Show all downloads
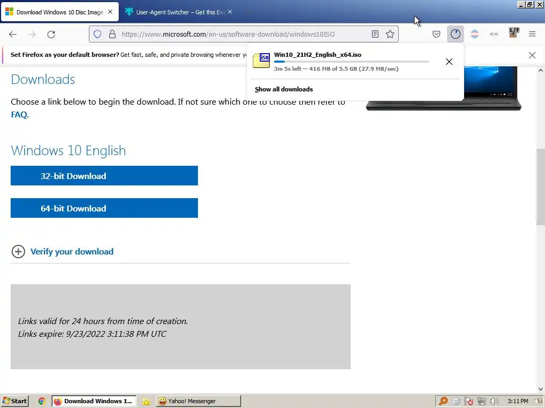Image resolution: width=545 pixels, height=408 pixels. click(x=284, y=89)
